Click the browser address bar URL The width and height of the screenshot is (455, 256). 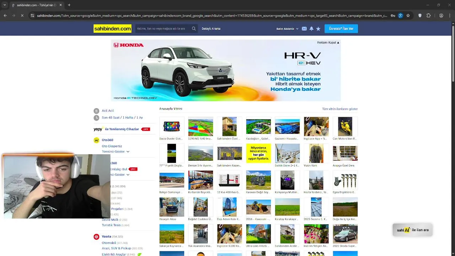click(x=212, y=16)
